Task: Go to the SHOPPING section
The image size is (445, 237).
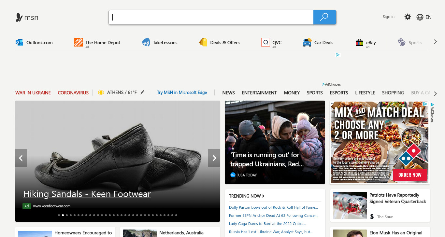Action: pos(393,93)
